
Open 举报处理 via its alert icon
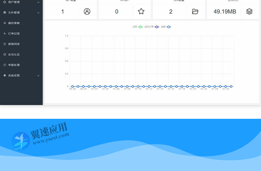(x=5, y=65)
